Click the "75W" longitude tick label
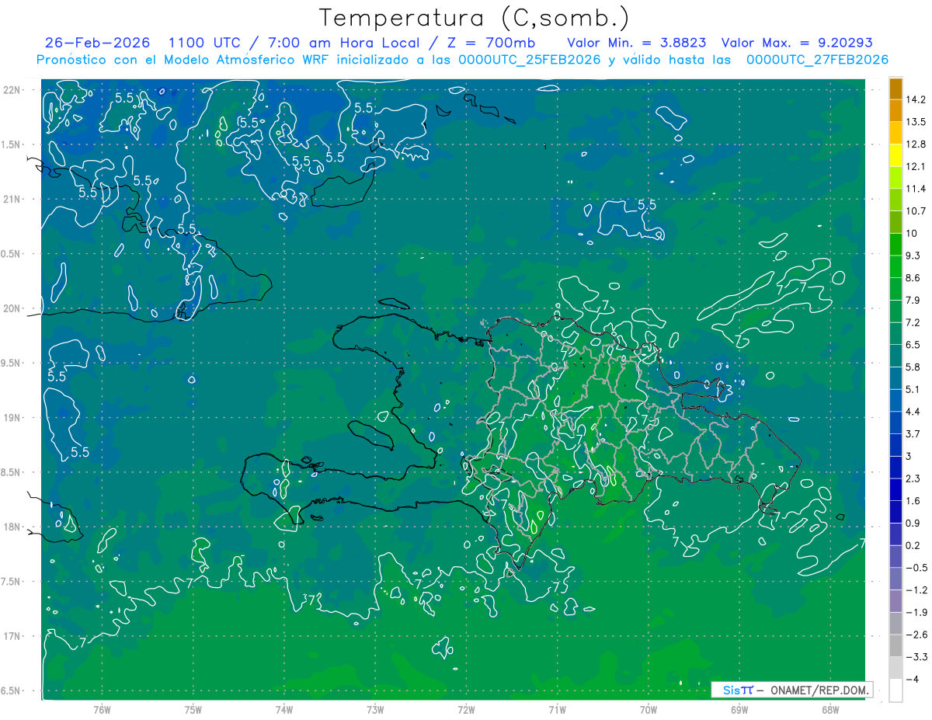This screenshot has width=932, height=720. click(x=193, y=710)
